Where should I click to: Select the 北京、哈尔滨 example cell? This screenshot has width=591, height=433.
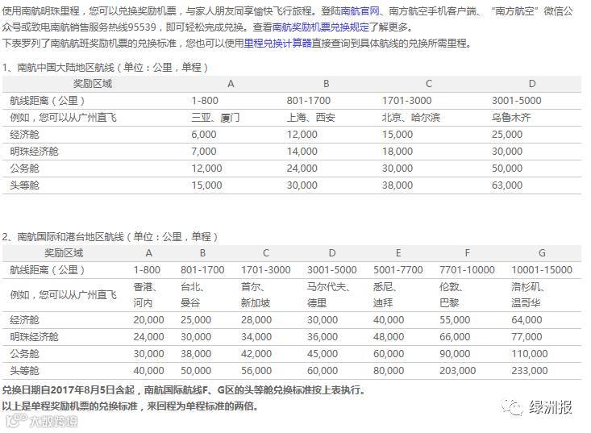[x=411, y=118]
